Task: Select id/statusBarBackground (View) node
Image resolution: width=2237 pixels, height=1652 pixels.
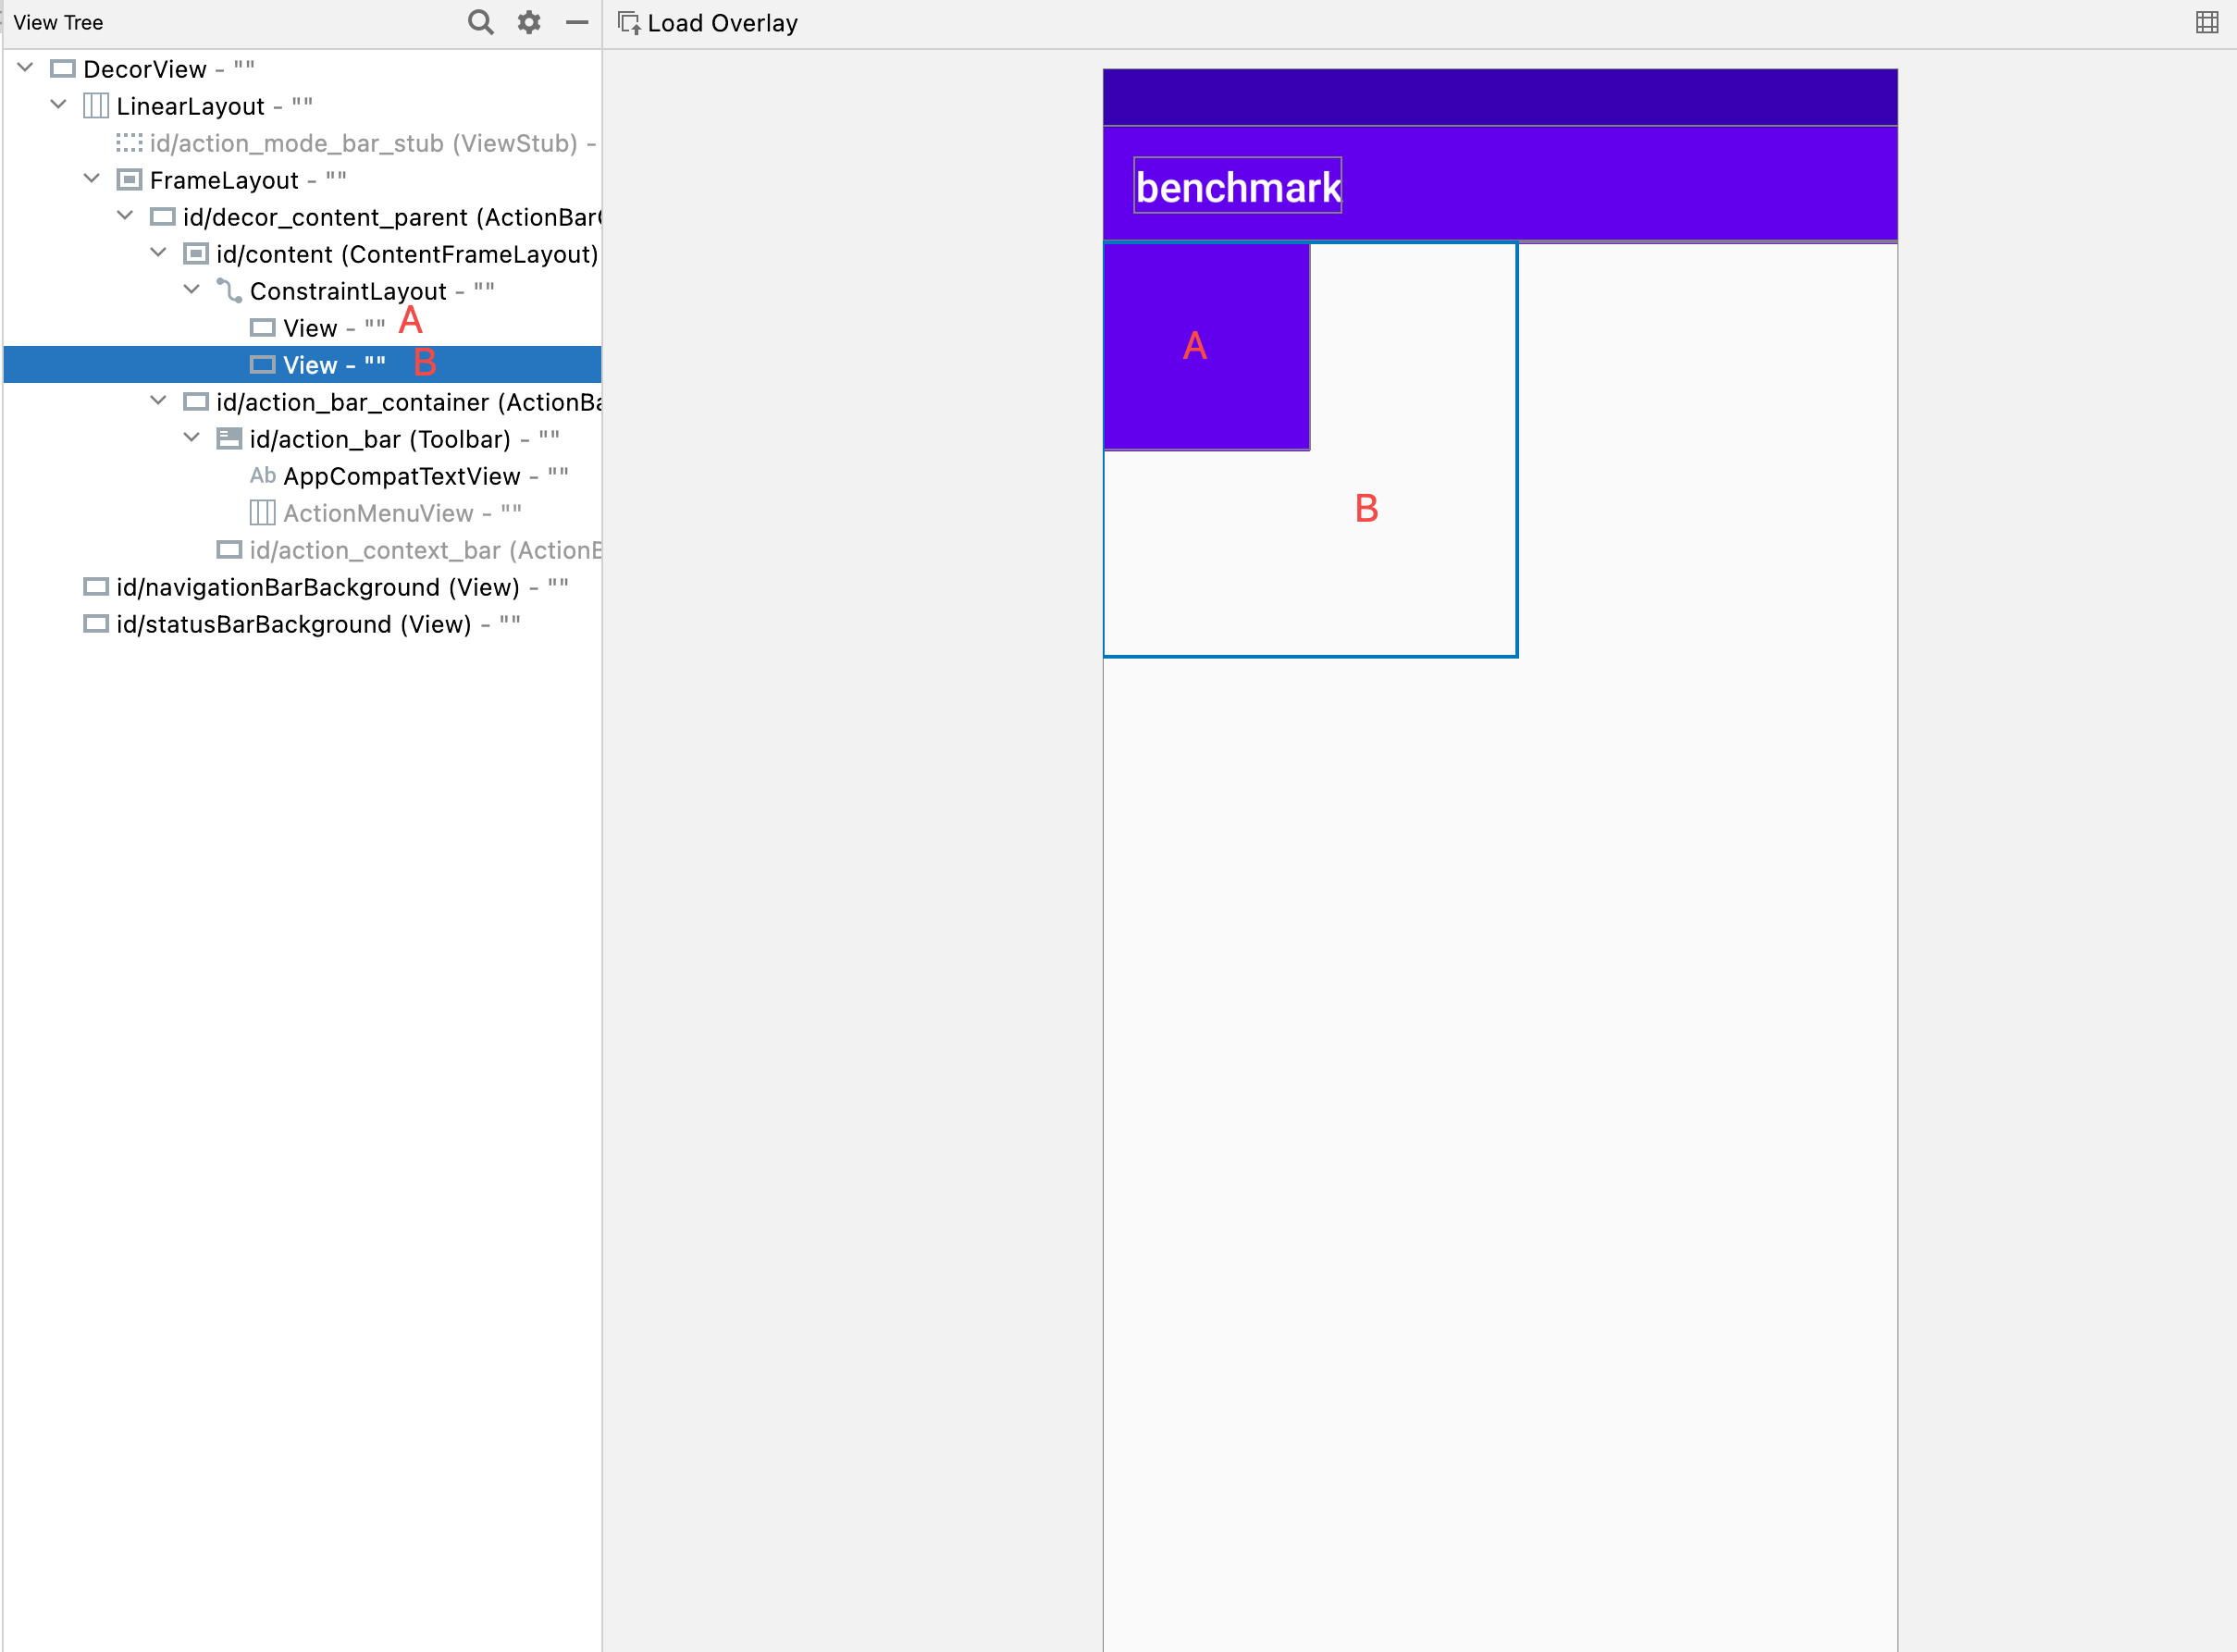Action: click(x=293, y=624)
